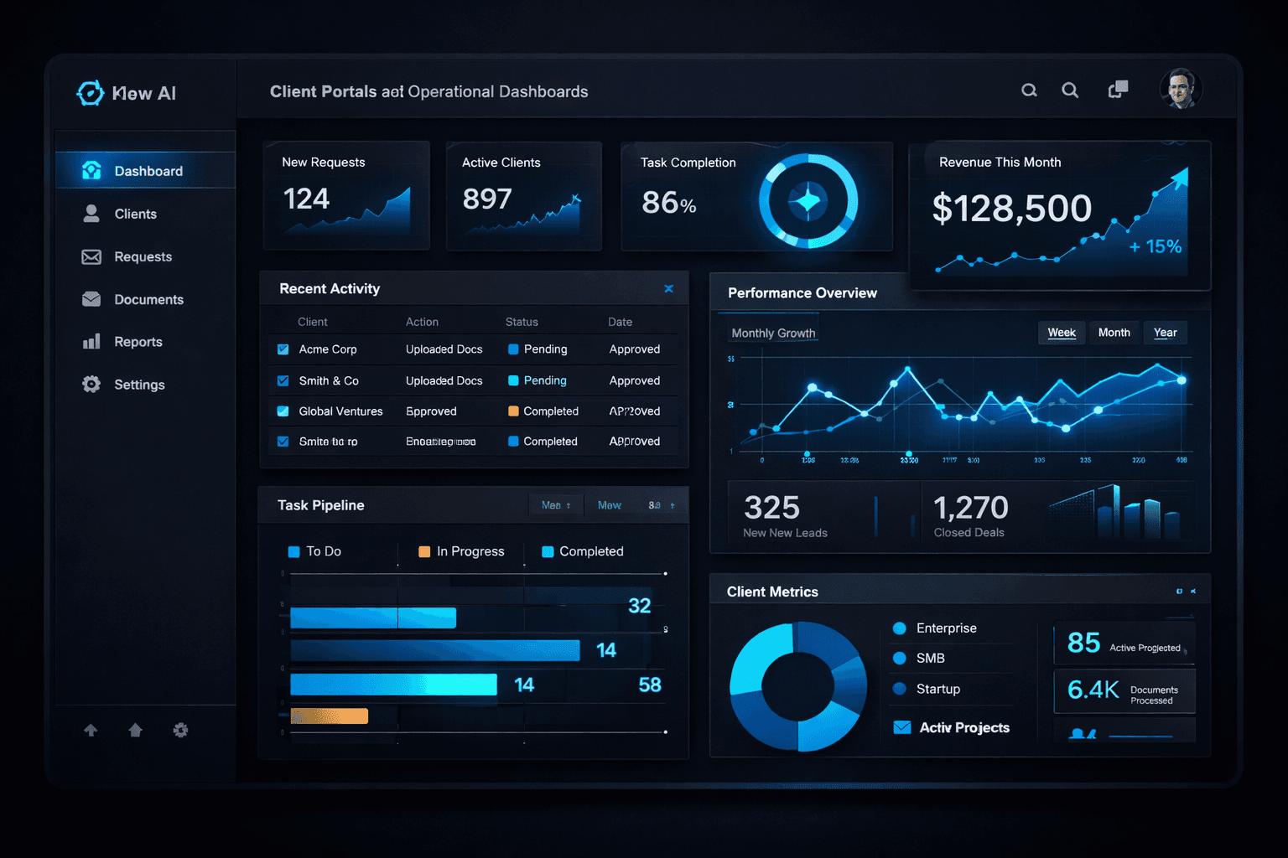This screenshot has height=858, width=1288.
Task: Toggle the Smith & Co checkbox
Action: tap(283, 380)
